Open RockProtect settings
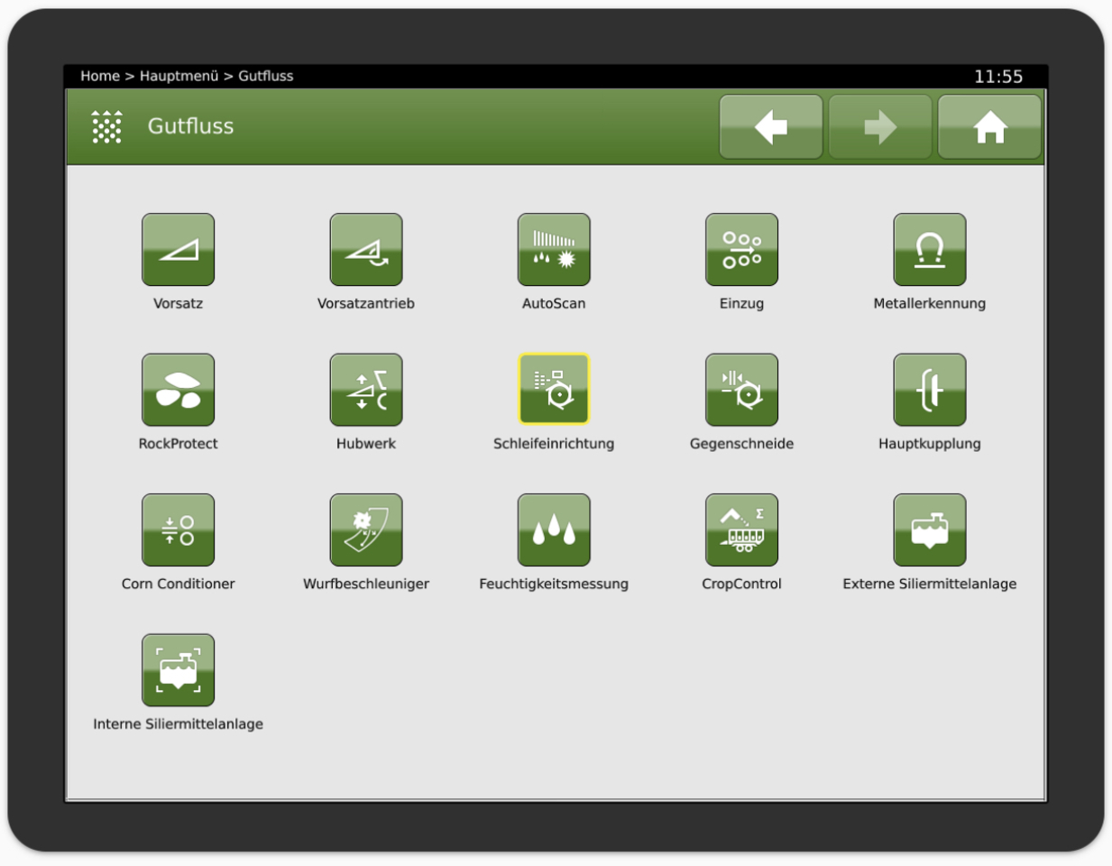This screenshot has width=1112, height=866. pos(178,390)
